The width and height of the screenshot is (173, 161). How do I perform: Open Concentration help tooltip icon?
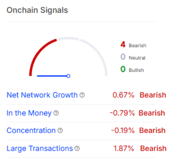60,131
